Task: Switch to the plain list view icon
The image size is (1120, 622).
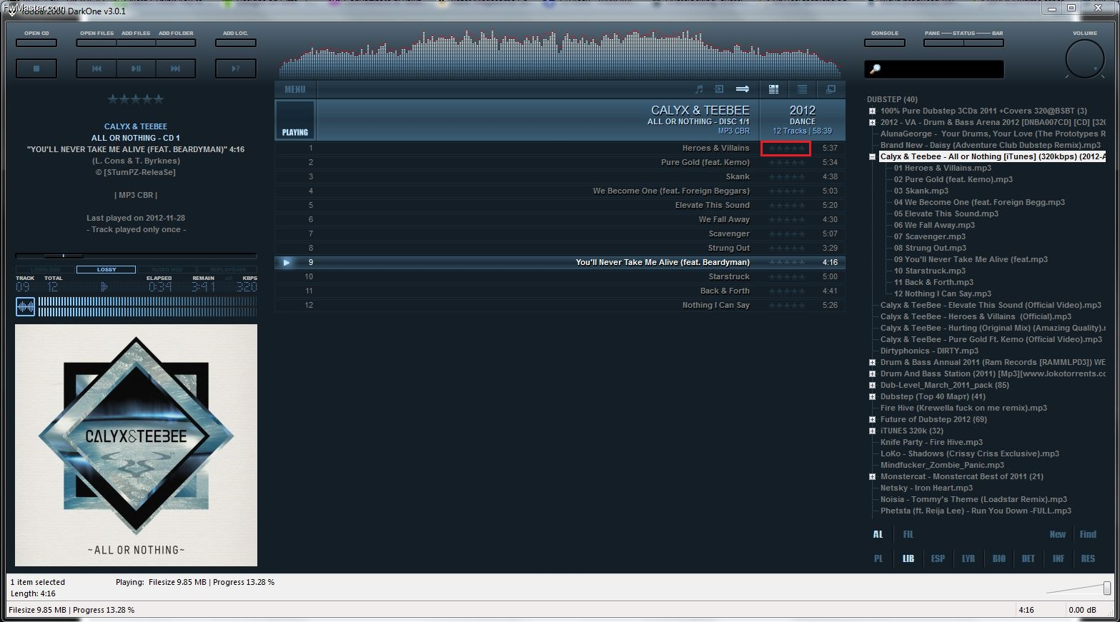Action: [802, 89]
